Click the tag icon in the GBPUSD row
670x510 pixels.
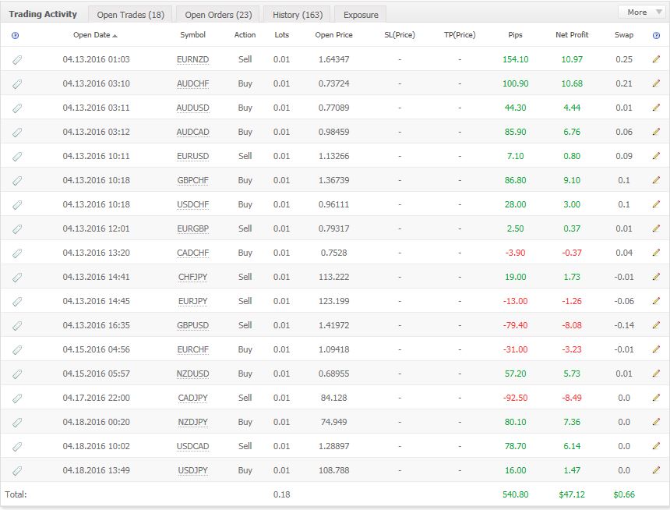coord(17,326)
